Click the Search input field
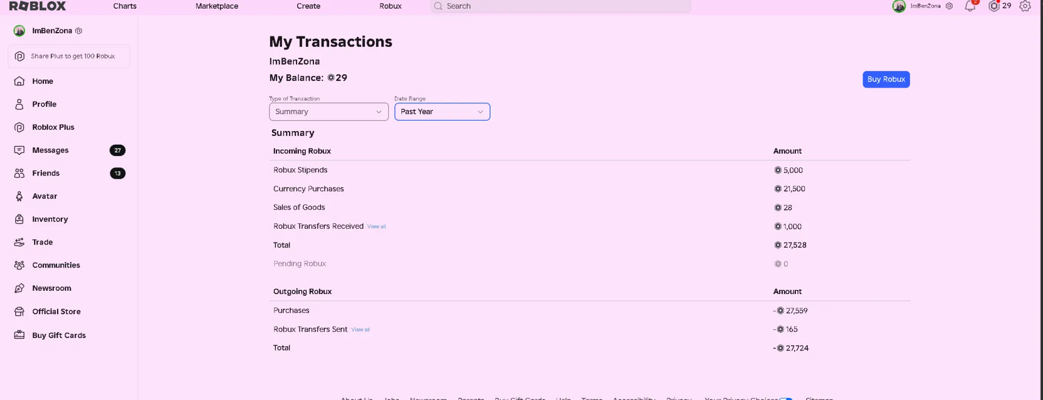Screen dimensions: 1043x400 (561, 6)
